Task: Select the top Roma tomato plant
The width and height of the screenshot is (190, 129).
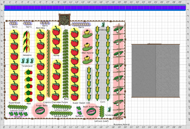Action: point(56,31)
